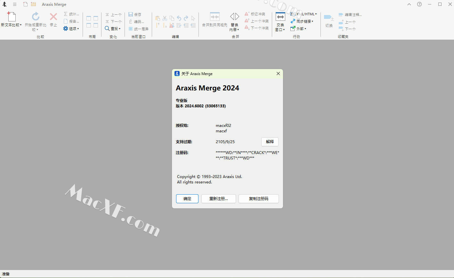Click the support expiry date 2105/9/25
454x278 pixels.
pos(225,142)
